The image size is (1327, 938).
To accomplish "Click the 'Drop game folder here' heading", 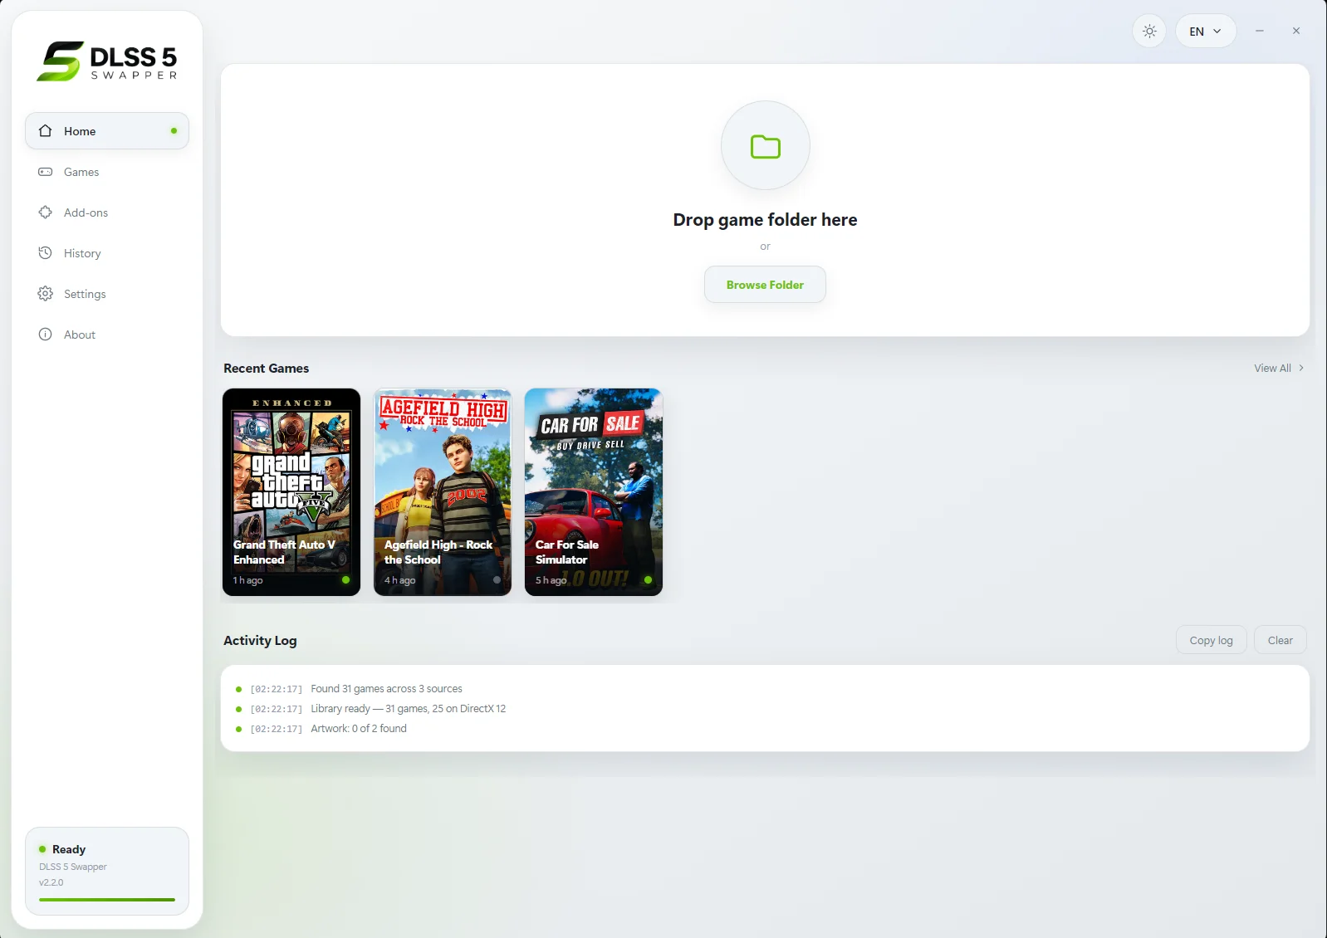I will (765, 220).
